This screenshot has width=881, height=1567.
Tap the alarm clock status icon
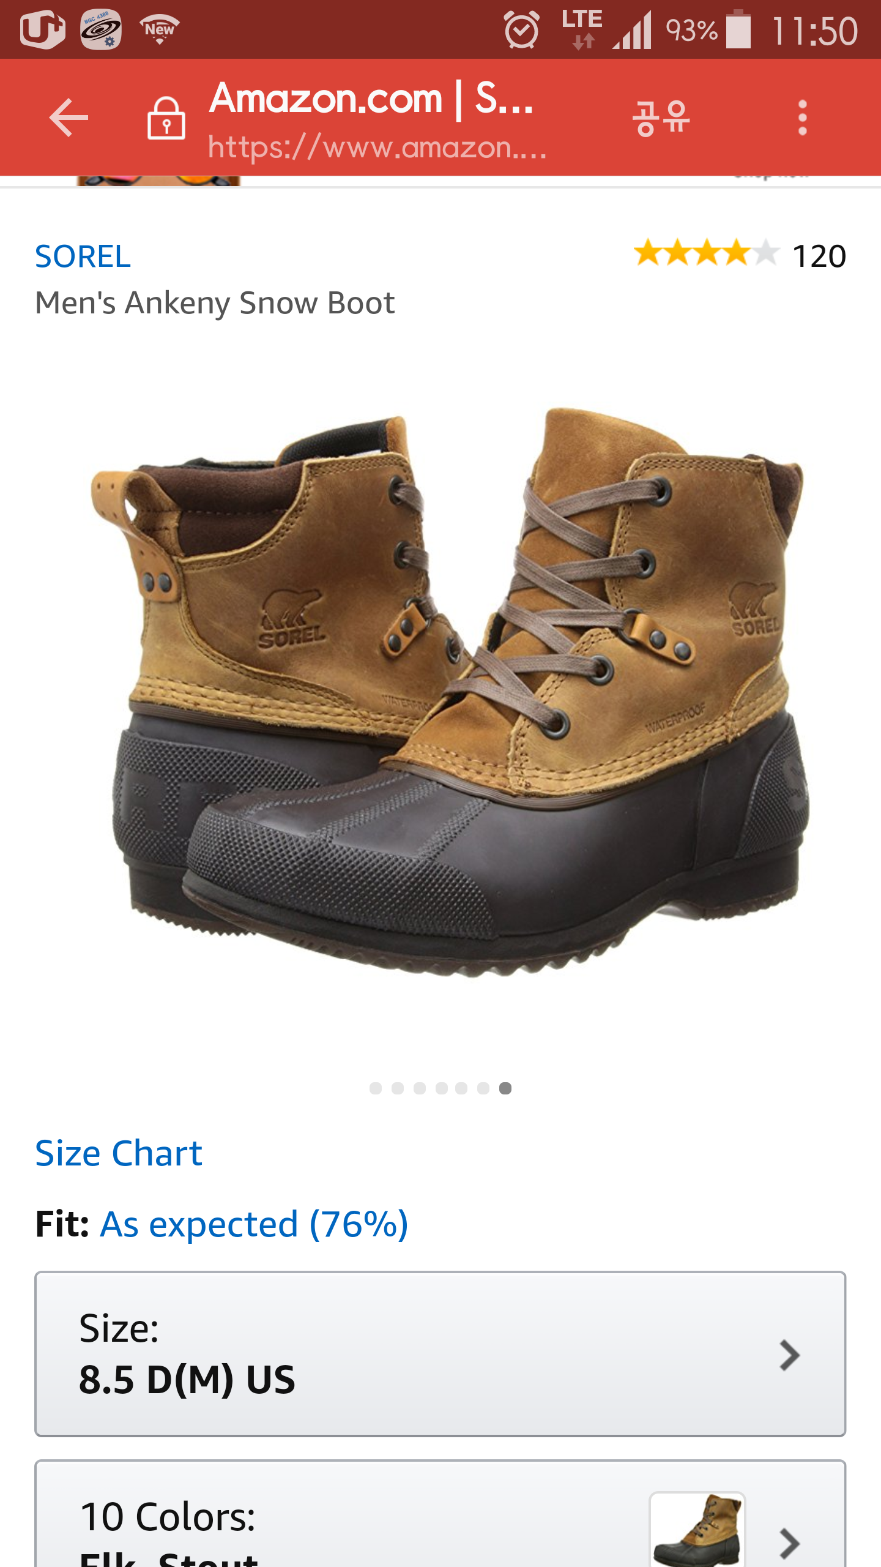[521, 29]
